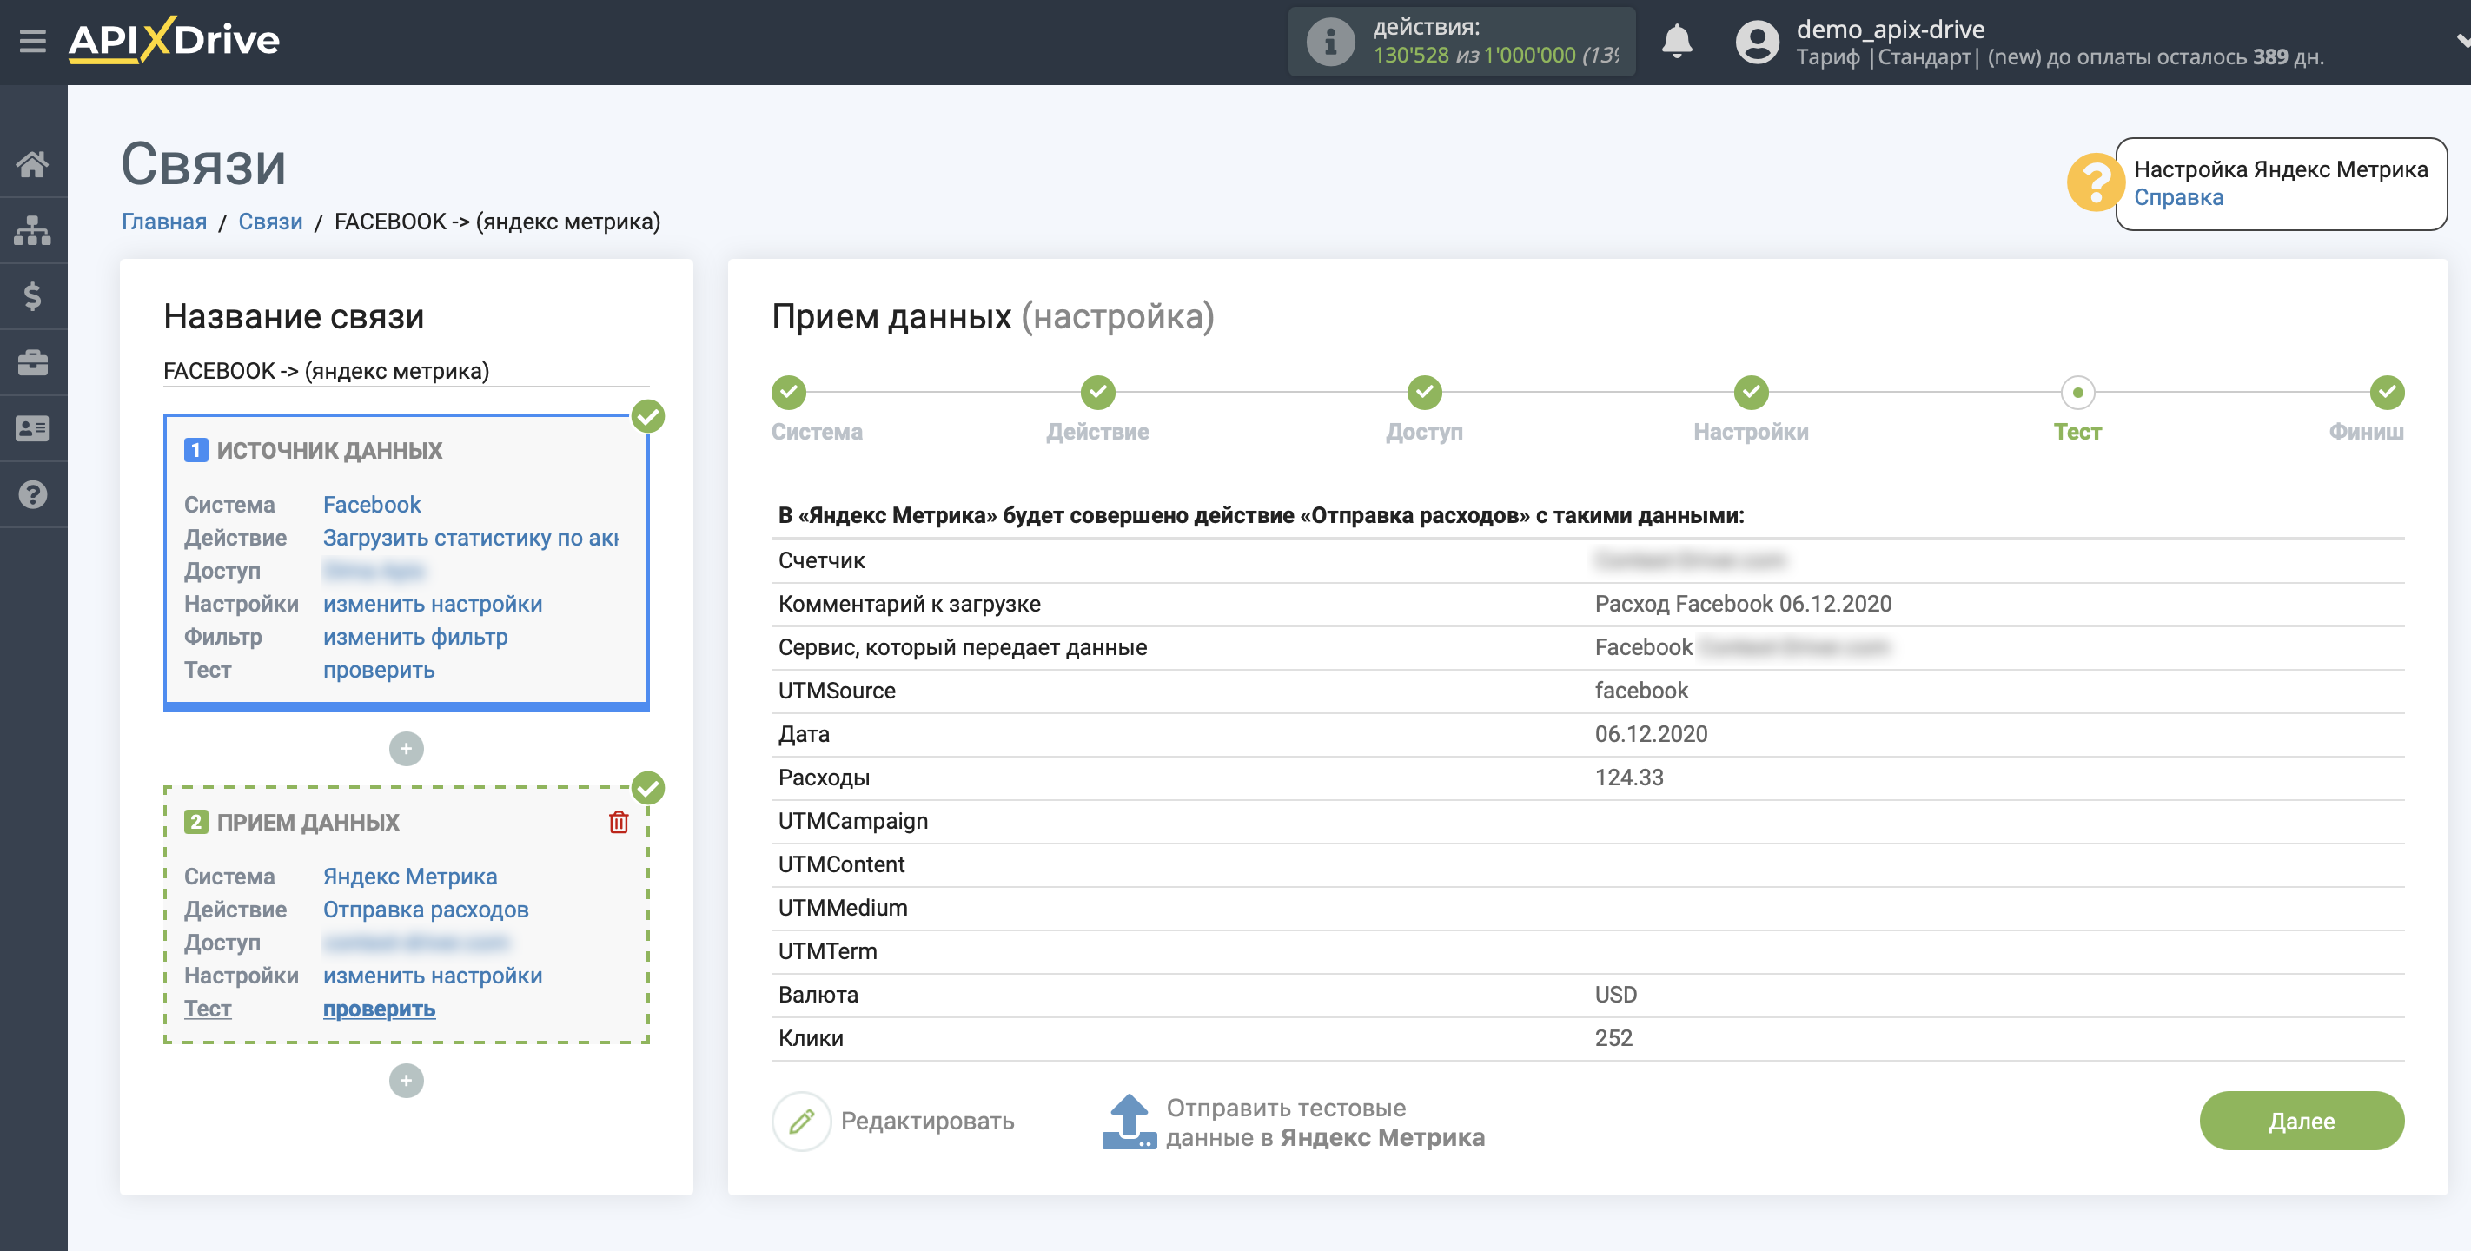Open the hamburger menu icon
Viewport: 2471px width, 1251px height.
(33, 40)
